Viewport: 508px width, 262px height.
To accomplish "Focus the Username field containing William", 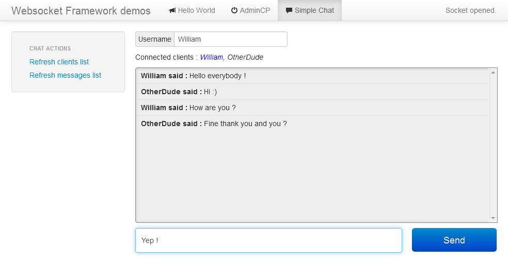I will click(231, 39).
